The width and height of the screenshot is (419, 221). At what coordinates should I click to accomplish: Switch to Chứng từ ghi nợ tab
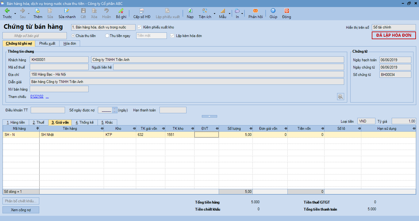click(19, 43)
